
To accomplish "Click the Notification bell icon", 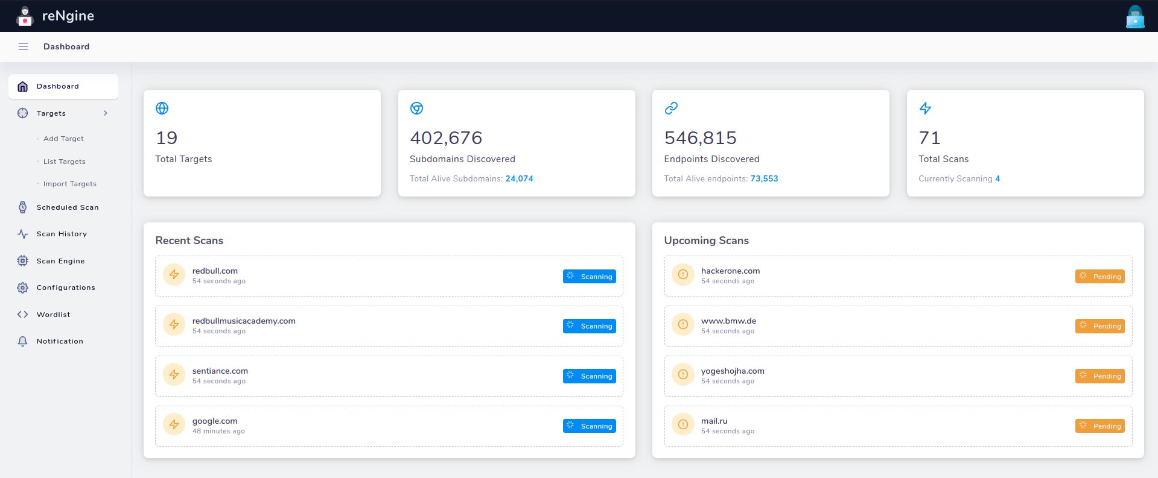I will (x=22, y=341).
